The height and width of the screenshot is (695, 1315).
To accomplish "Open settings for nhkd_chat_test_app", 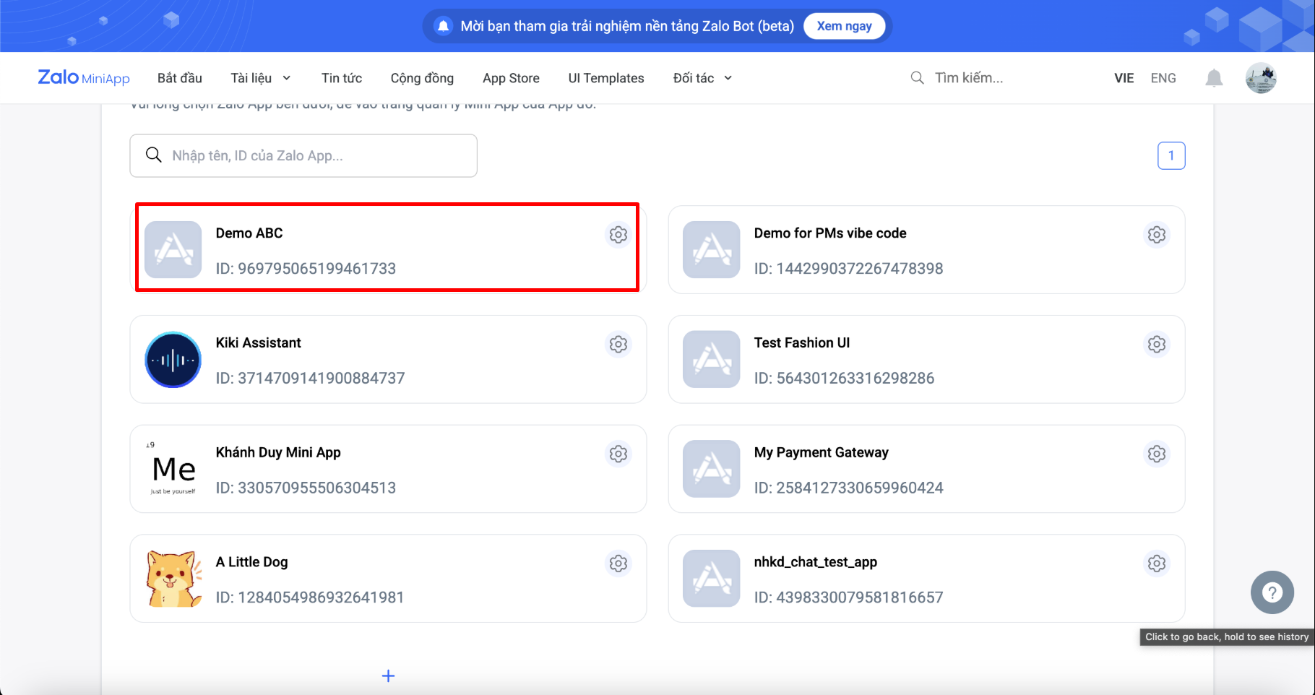I will 1157,563.
